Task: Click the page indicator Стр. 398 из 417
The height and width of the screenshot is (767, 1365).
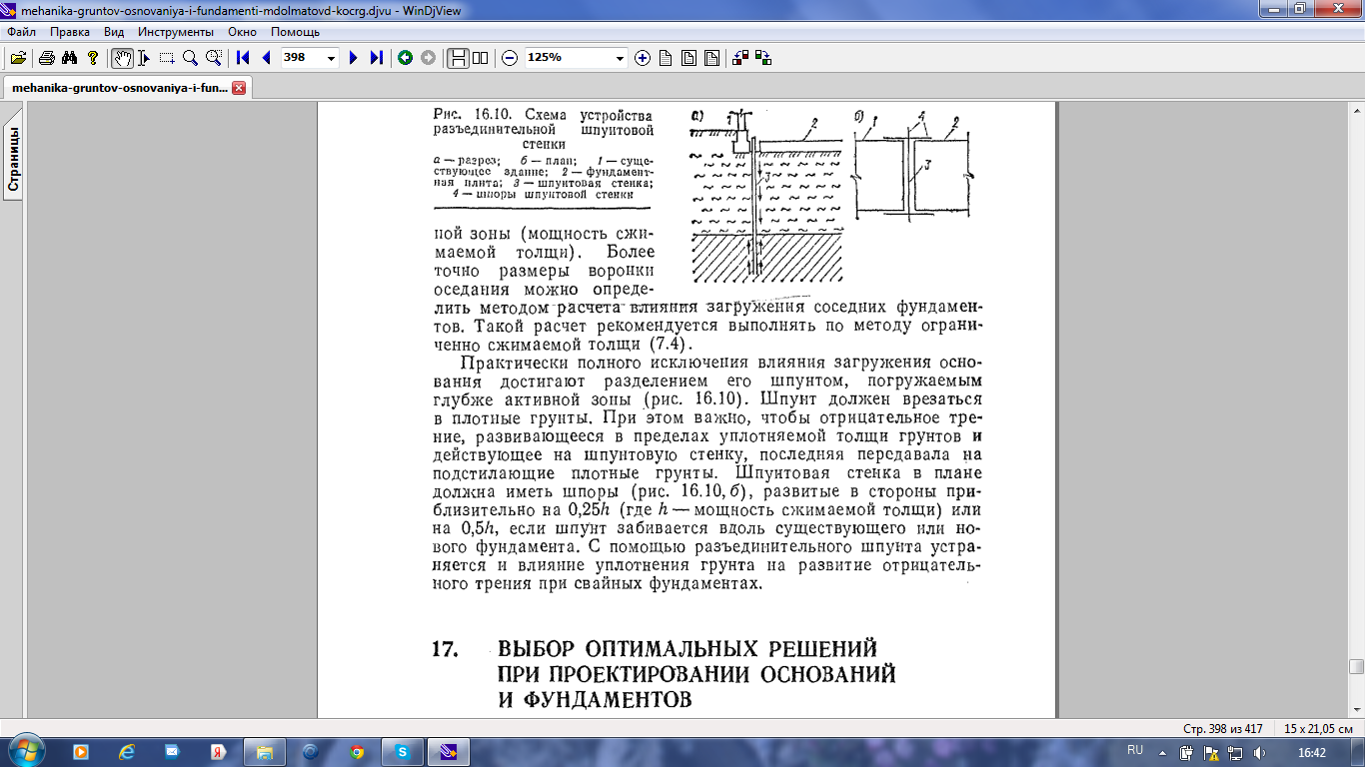Action: coord(1223,728)
